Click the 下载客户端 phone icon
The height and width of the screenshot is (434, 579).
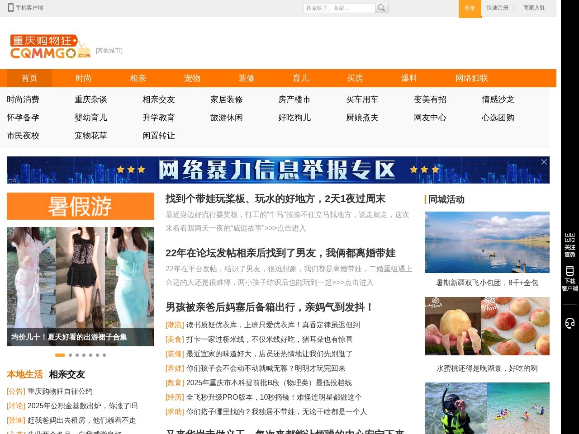(x=570, y=271)
